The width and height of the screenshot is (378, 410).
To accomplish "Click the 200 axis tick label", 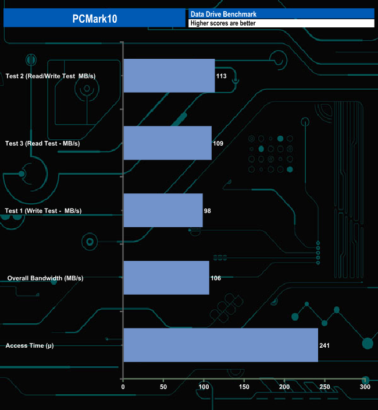I will (x=284, y=387).
